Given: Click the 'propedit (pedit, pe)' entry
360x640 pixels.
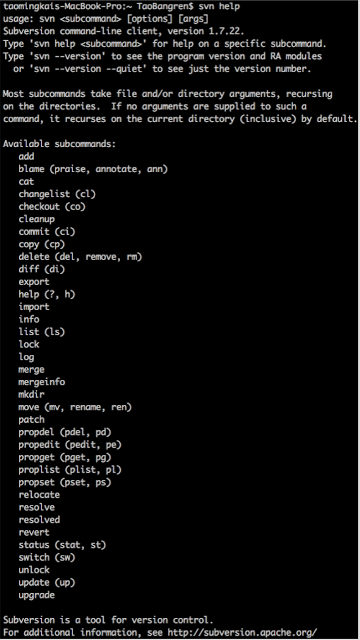Looking at the screenshot, I should click(x=70, y=445).
